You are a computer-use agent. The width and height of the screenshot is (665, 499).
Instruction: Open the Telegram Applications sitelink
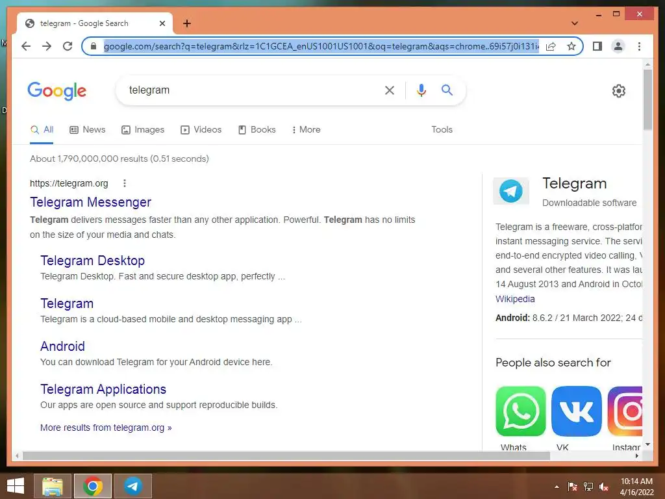coord(103,389)
